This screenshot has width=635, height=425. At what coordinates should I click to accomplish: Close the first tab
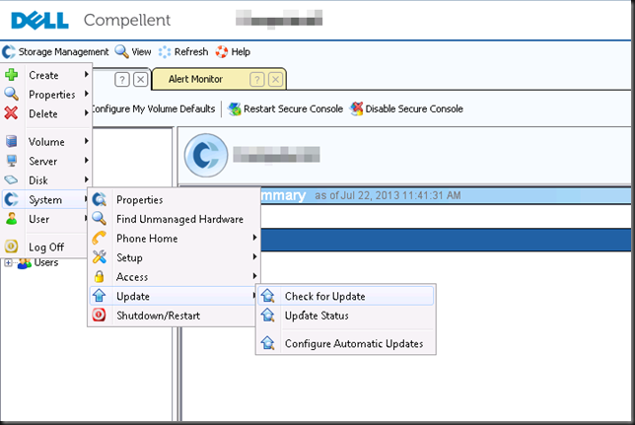click(x=140, y=79)
